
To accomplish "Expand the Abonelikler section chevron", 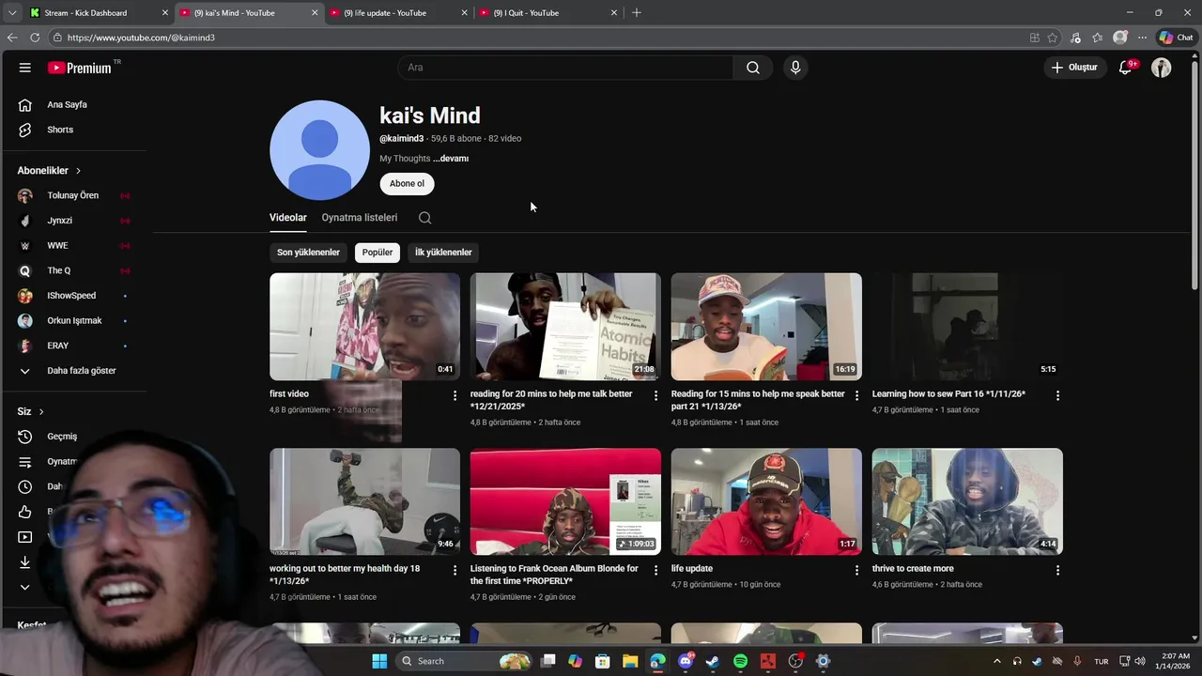I will (78, 171).
